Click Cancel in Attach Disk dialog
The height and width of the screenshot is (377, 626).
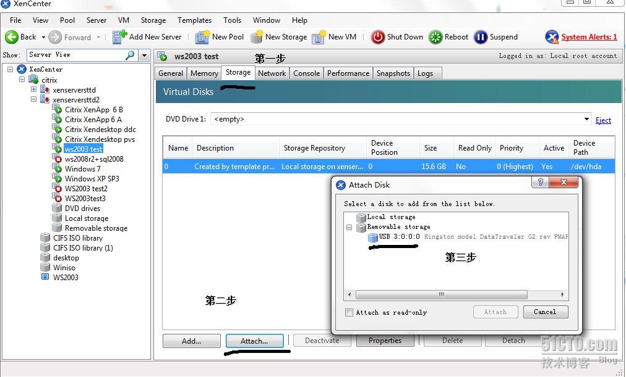coord(546,312)
